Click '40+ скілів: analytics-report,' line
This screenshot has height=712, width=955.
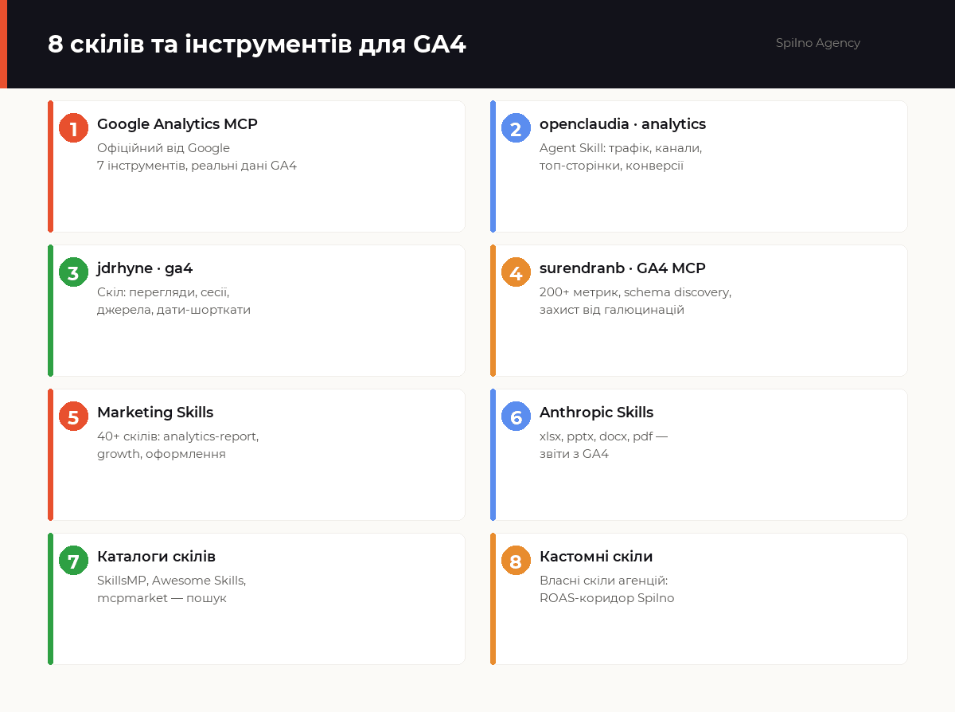(x=177, y=436)
